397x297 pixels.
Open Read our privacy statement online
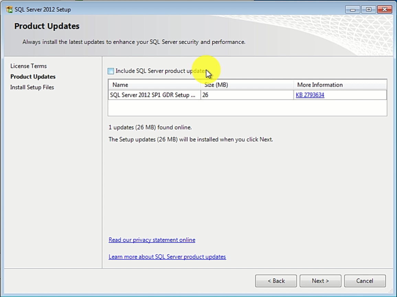click(152, 240)
